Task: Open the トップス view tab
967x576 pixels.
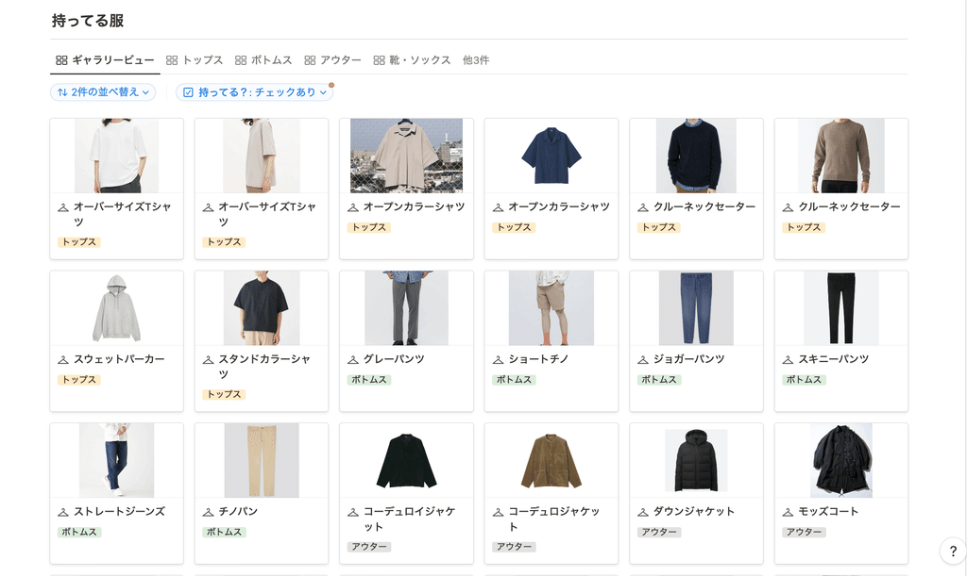Action: pos(195,60)
